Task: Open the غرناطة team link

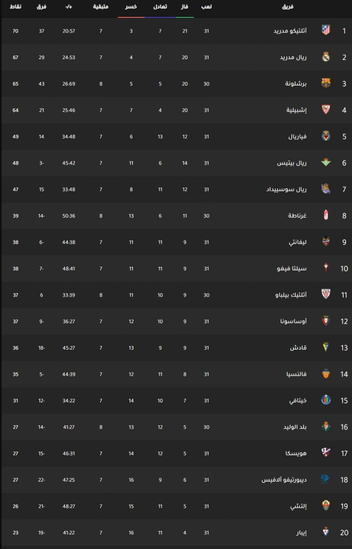Action: coord(297,216)
